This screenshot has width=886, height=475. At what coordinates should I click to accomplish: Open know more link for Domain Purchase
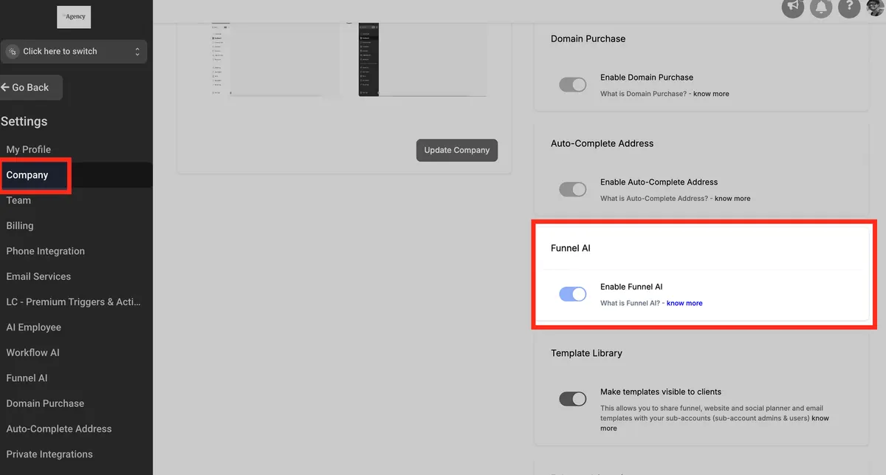click(x=711, y=94)
